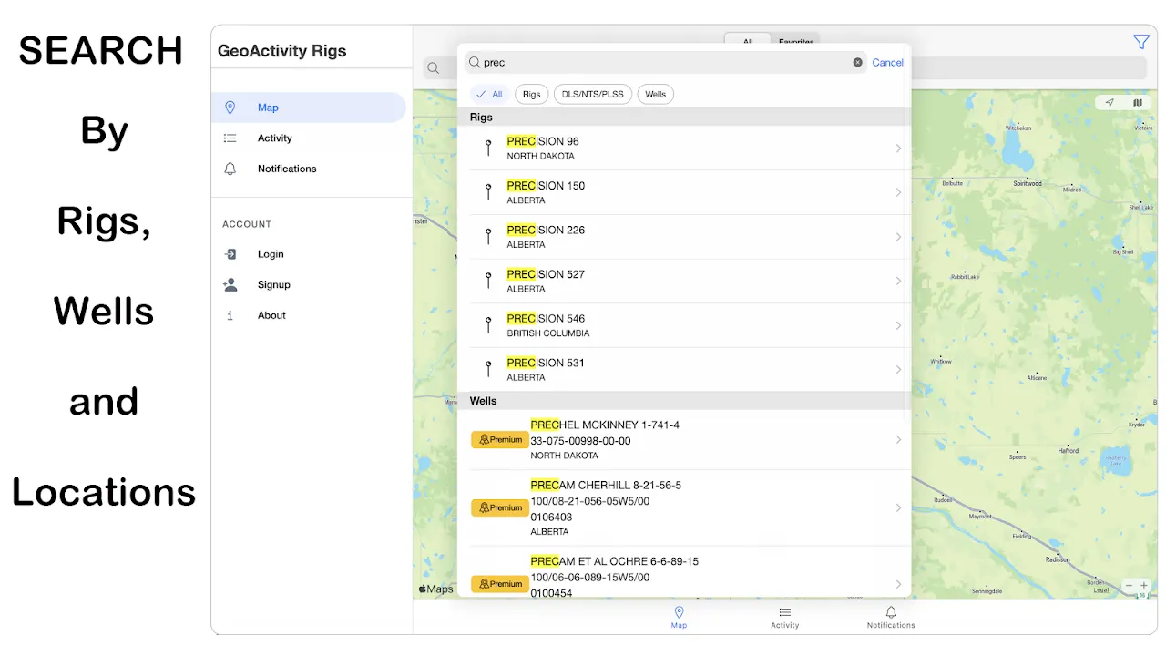Viewport: 1166px width, 656px height.
Task: Click the rig pin icon for PRECISION 546
Action: tap(488, 324)
